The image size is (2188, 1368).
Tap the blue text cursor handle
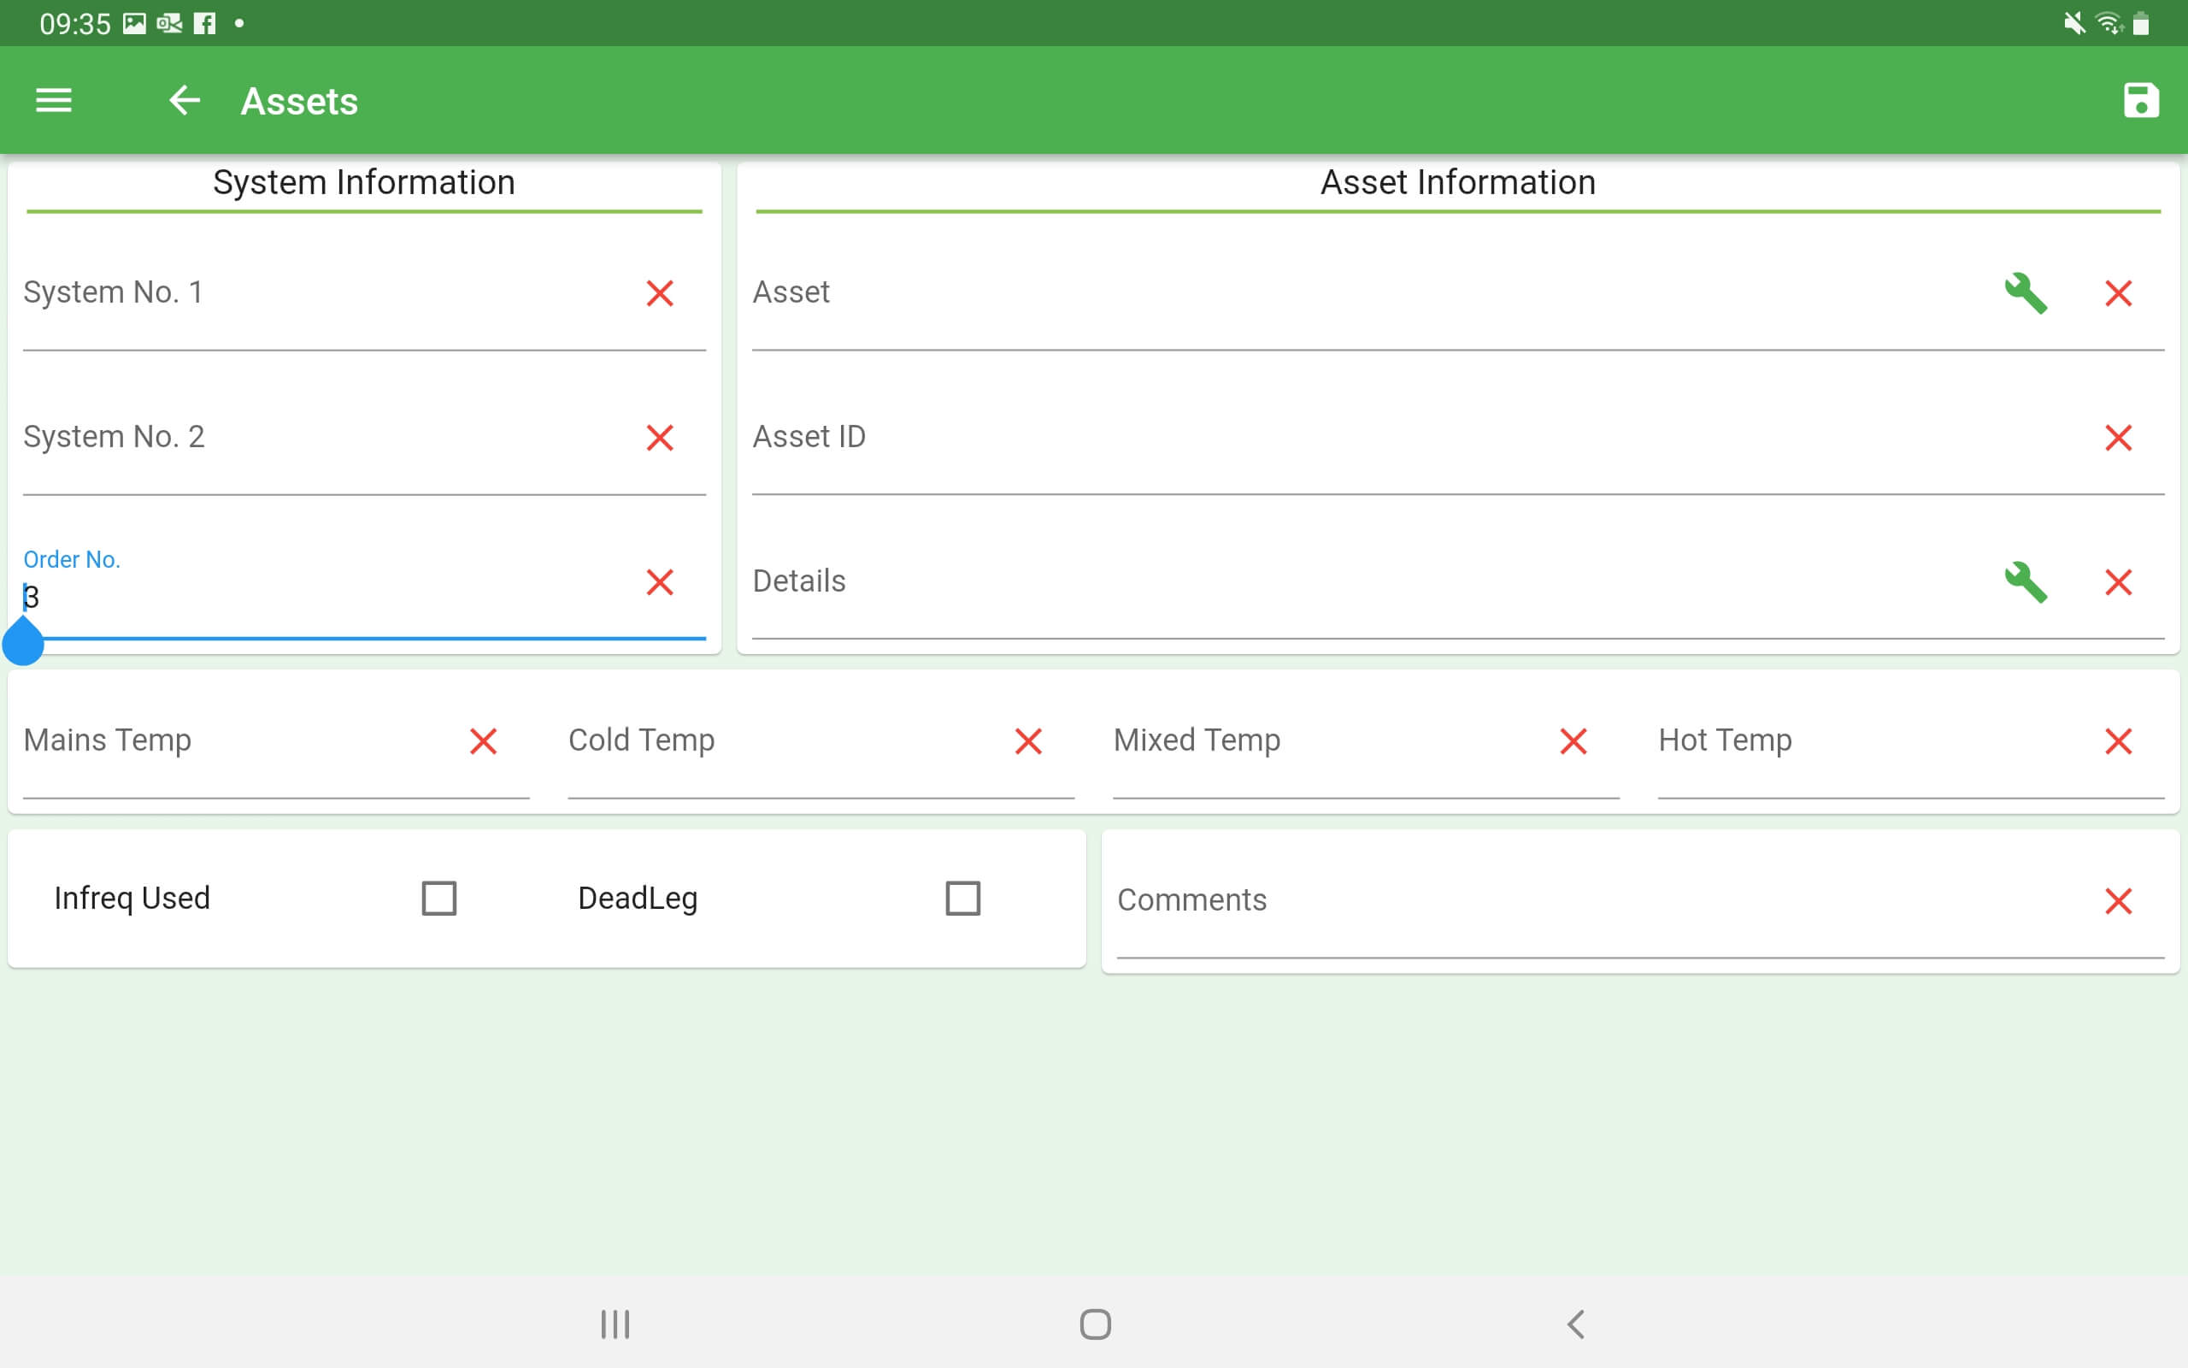[24, 642]
